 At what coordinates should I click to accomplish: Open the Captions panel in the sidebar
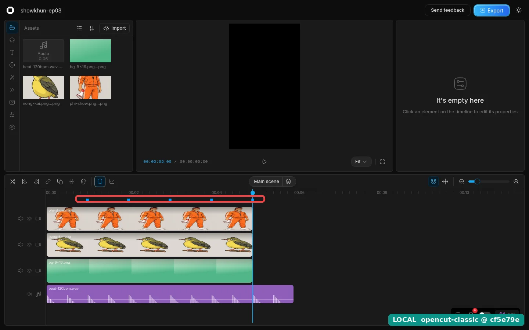click(x=12, y=102)
